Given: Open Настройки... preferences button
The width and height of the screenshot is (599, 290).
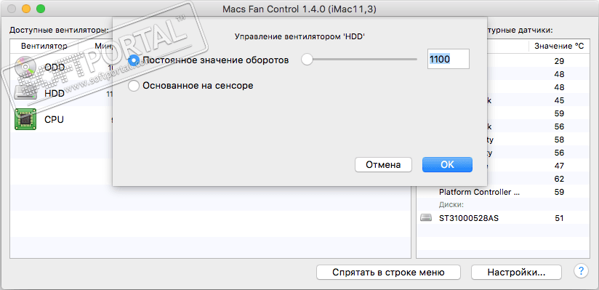Looking at the screenshot, I should (x=516, y=273).
